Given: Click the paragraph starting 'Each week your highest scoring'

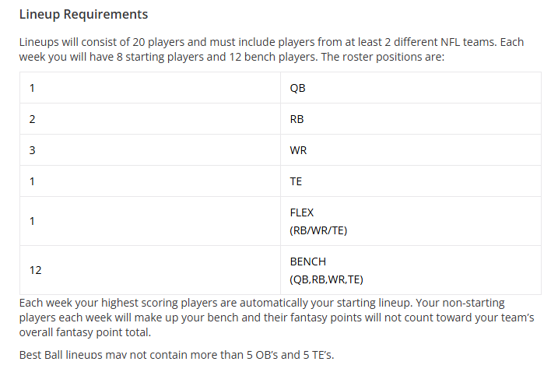Looking at the screenshot, I should tap(276, 318).
